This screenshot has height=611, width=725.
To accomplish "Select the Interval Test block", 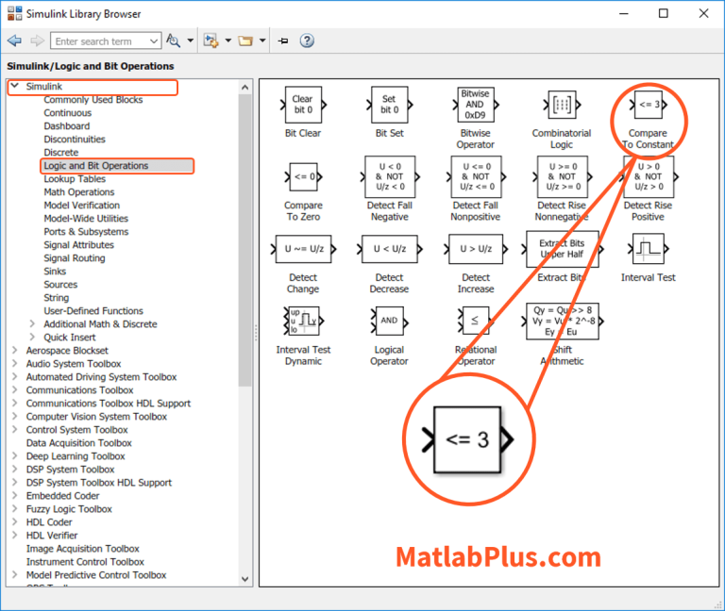I will [x=648, y=250].
